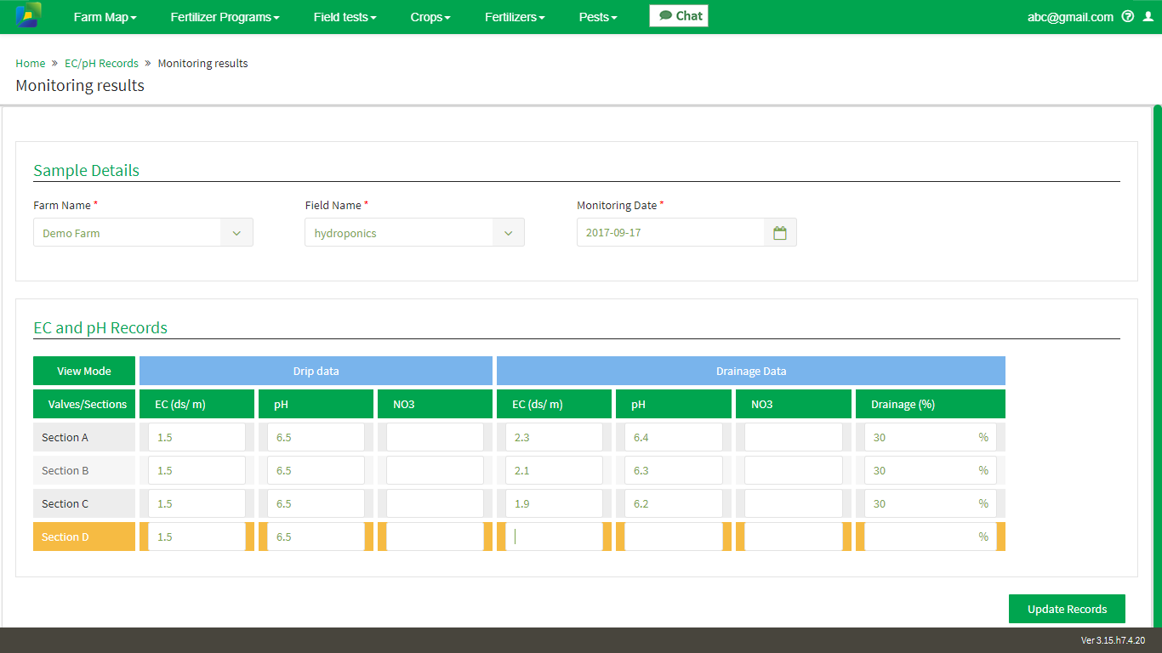
Task: Focus Section A drainage EC field
Action: pyautogui.click(x=554, y=437)
